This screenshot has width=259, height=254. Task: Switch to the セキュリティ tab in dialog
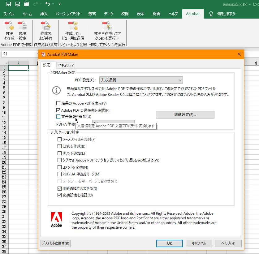(x=66, y=65)
